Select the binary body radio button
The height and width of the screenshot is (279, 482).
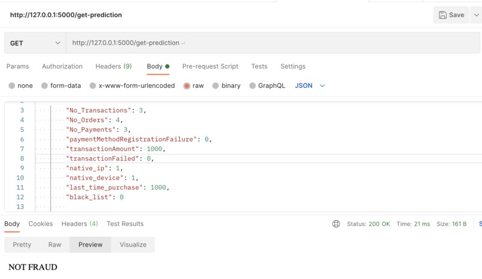click(215, 85)
